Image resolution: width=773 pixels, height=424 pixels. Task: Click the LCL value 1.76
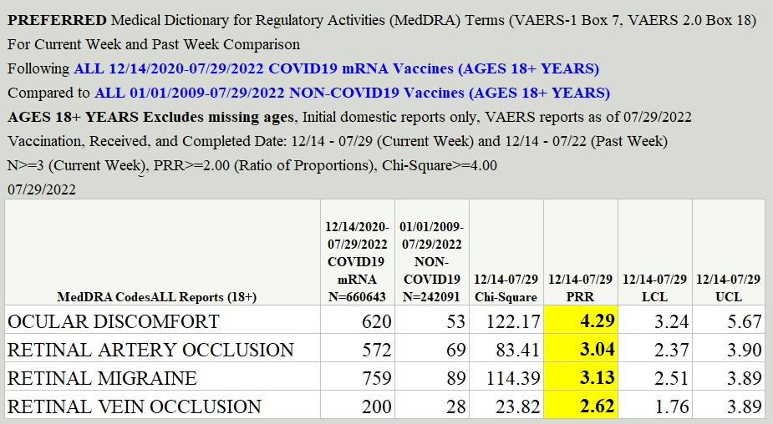(655, 406)
